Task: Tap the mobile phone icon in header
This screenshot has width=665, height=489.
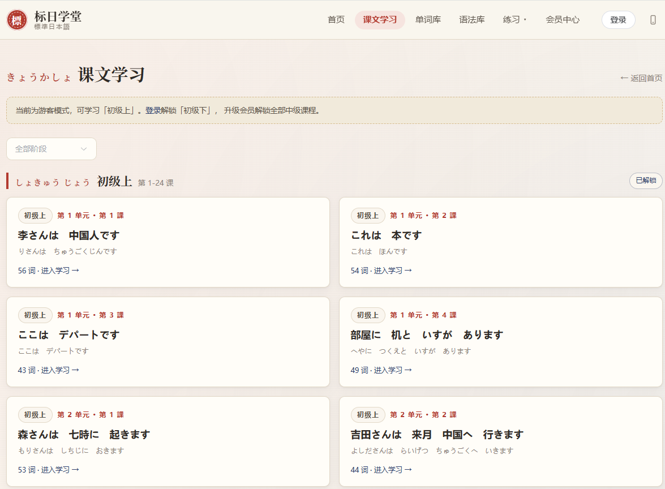Action: click(653, 20)
